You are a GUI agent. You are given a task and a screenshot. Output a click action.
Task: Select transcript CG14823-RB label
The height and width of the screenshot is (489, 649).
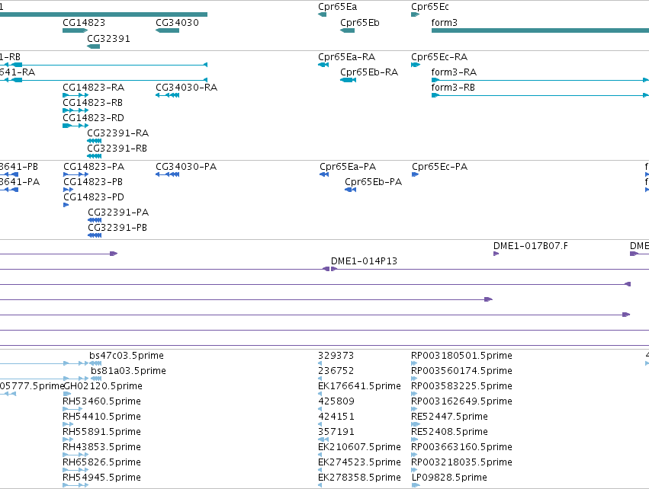click(93, 103)
